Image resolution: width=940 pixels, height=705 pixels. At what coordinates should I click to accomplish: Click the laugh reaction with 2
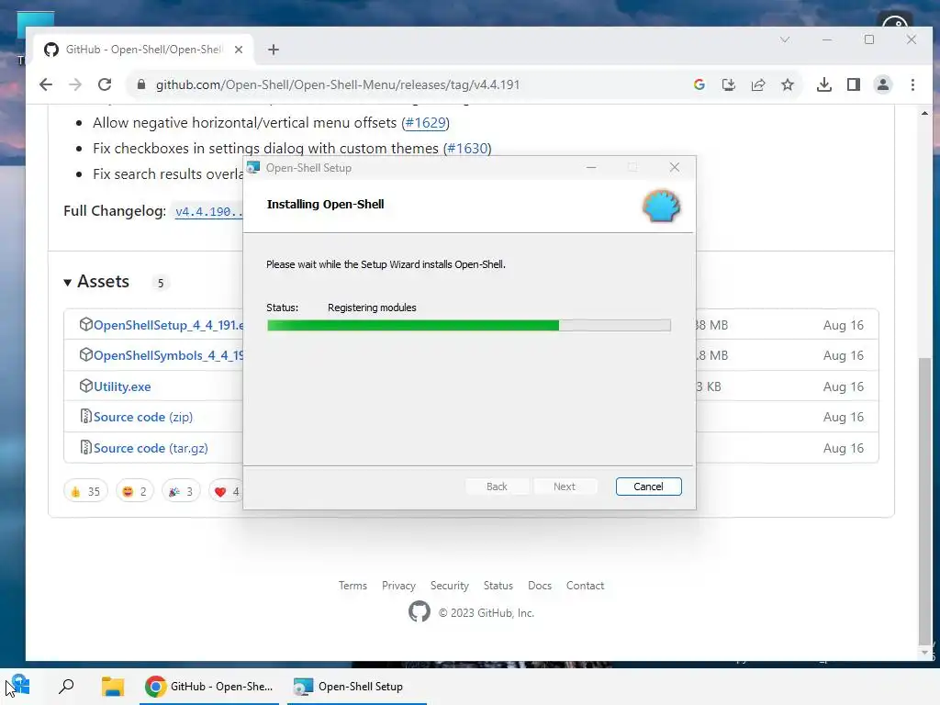[x=134, y=491]
